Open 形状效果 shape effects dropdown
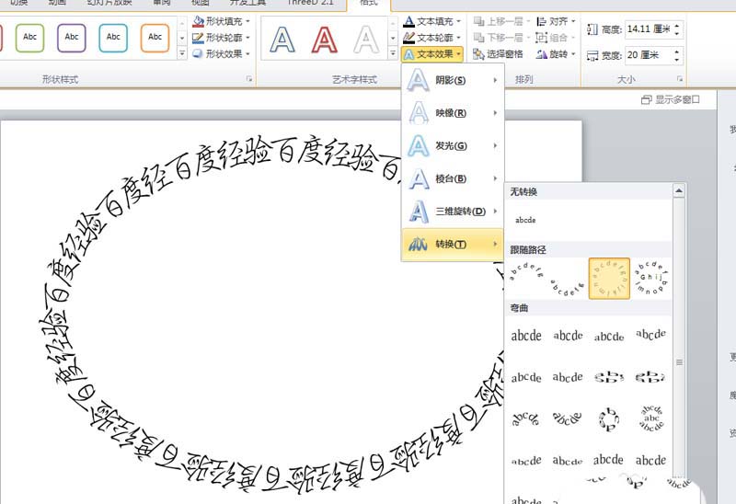The height and width of the screenshot is (504, 736). (221, 53)
